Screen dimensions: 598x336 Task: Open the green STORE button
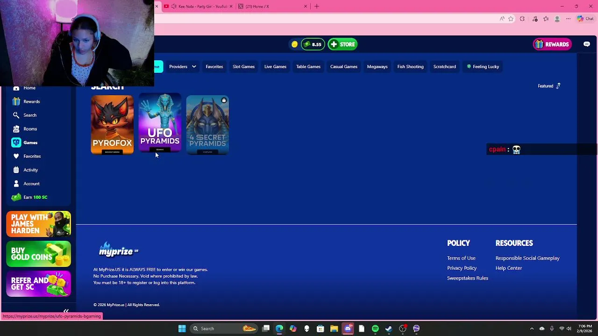coord(342,44)
